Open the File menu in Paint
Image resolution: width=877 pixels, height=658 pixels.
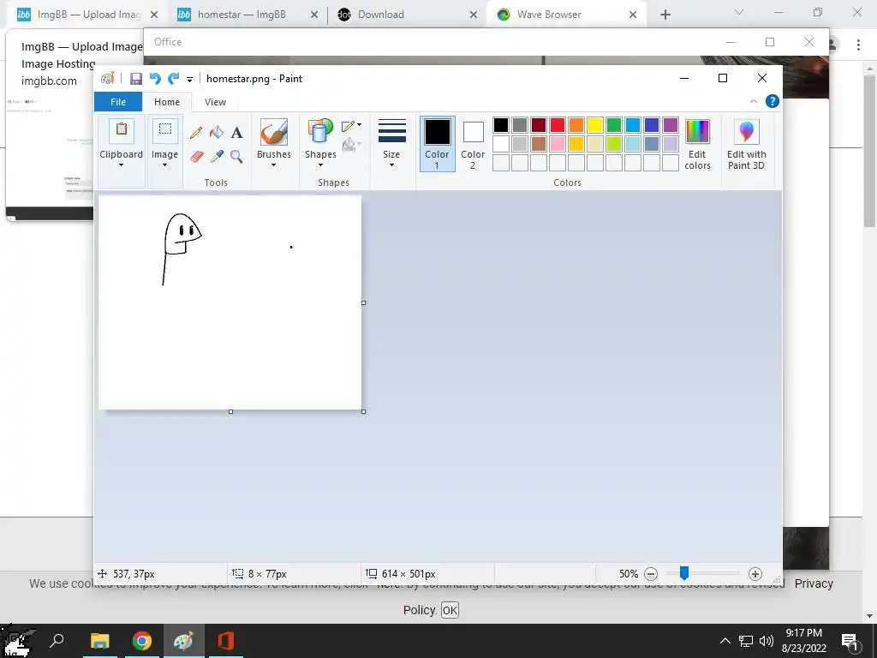click(x=118, y=102)
